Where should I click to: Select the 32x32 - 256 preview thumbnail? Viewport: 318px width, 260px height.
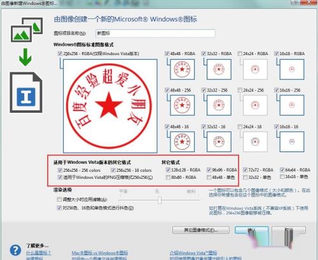(219, 105)
